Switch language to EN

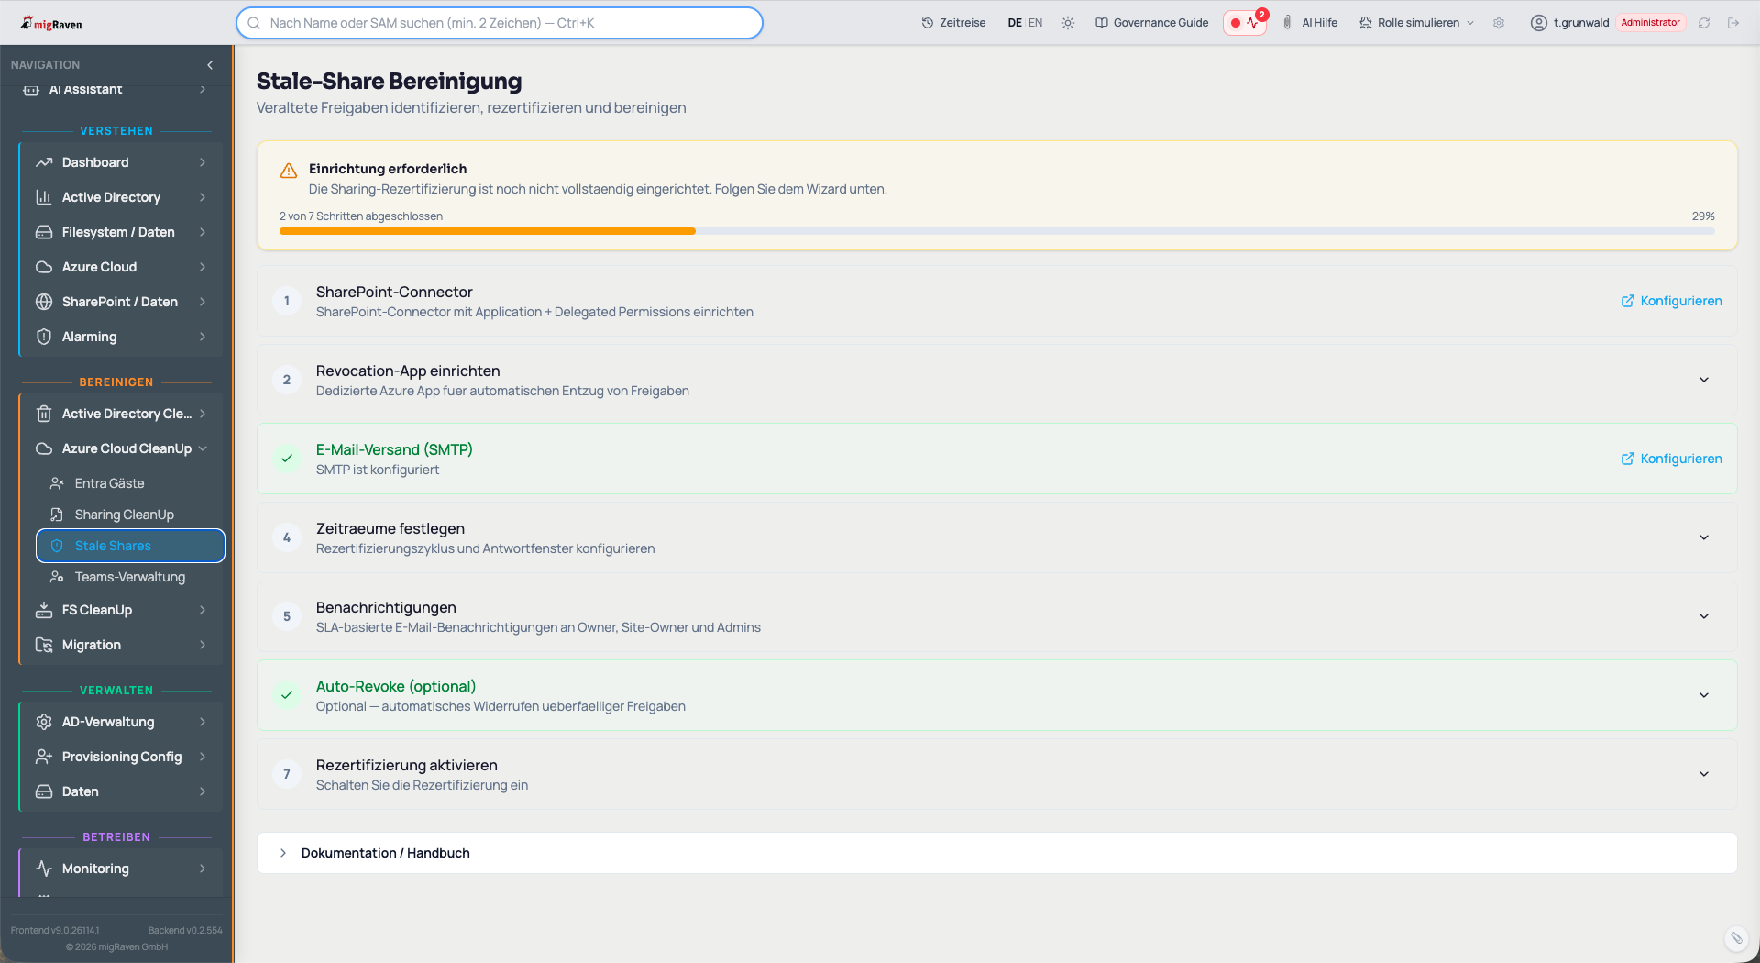(x=1035, y=23)
